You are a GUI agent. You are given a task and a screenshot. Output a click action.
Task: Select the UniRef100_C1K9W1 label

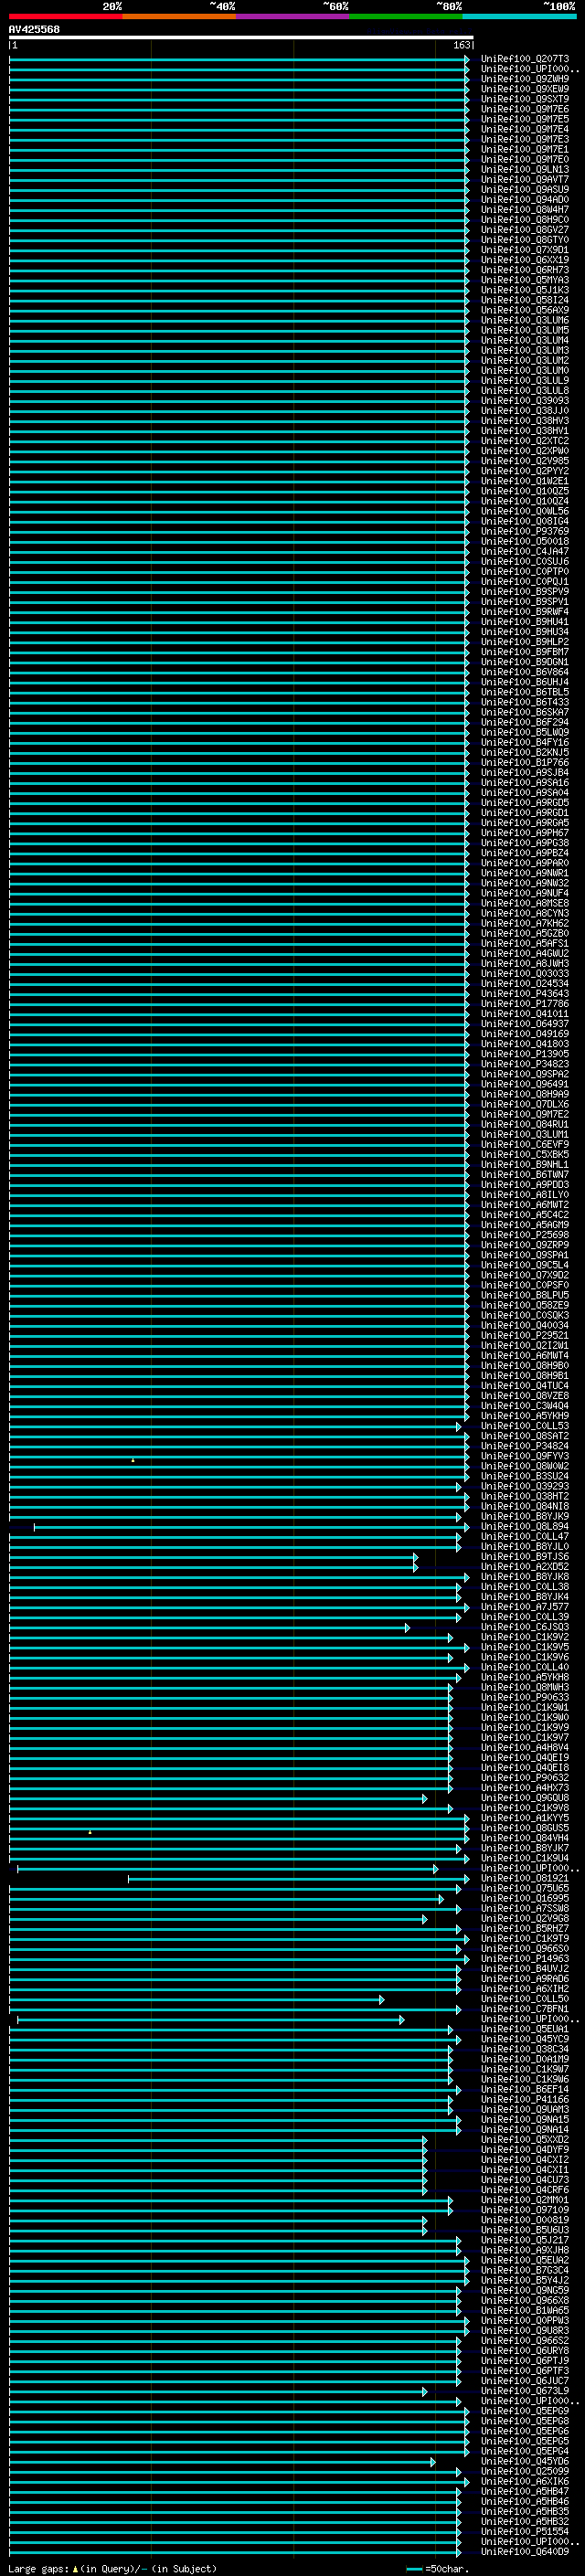coord(525,1707)
